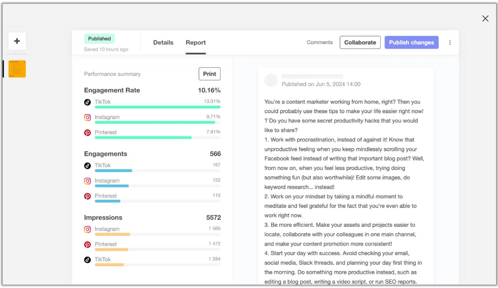Click the Pinterest icon under Impressions
498x288 pixels.
(x=88, y=245)
